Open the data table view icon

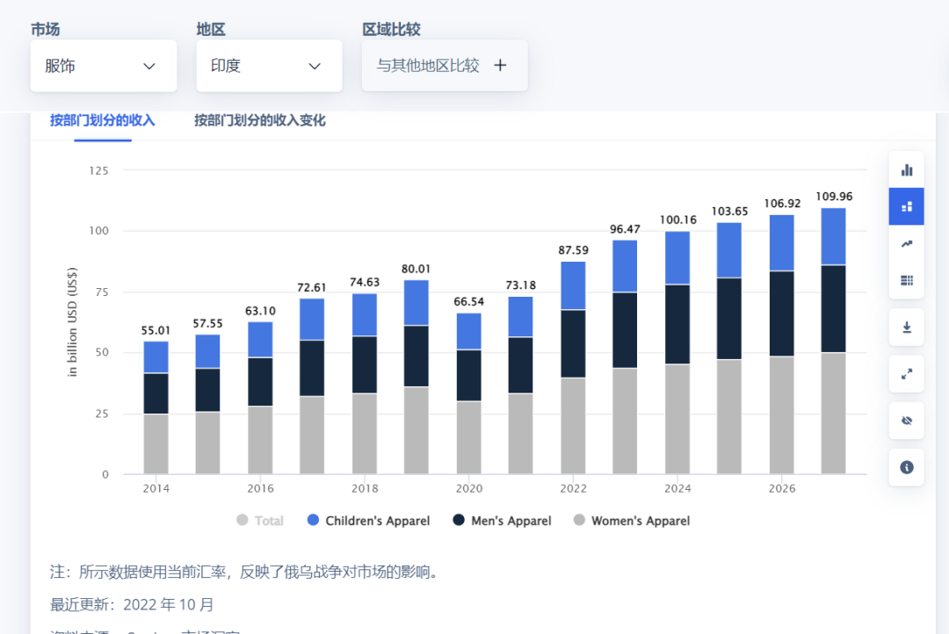pos(906,280)
